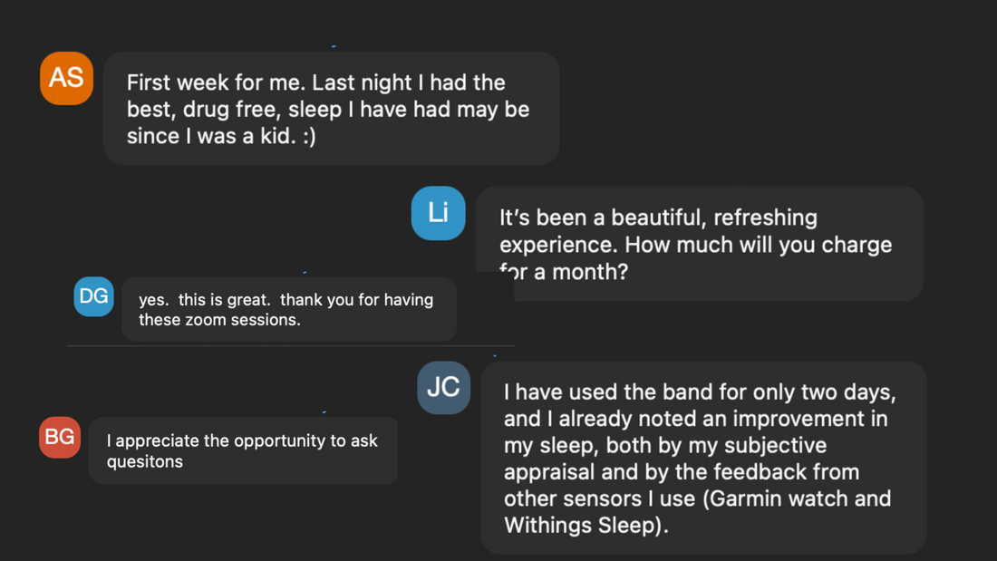Click the JC profile avatar
The image size is (997, 561).
coord(443,387)
